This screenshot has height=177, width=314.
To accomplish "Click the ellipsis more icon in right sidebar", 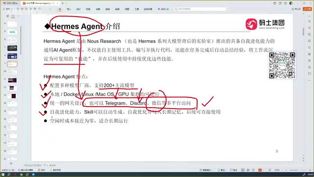I will [310, 80].
